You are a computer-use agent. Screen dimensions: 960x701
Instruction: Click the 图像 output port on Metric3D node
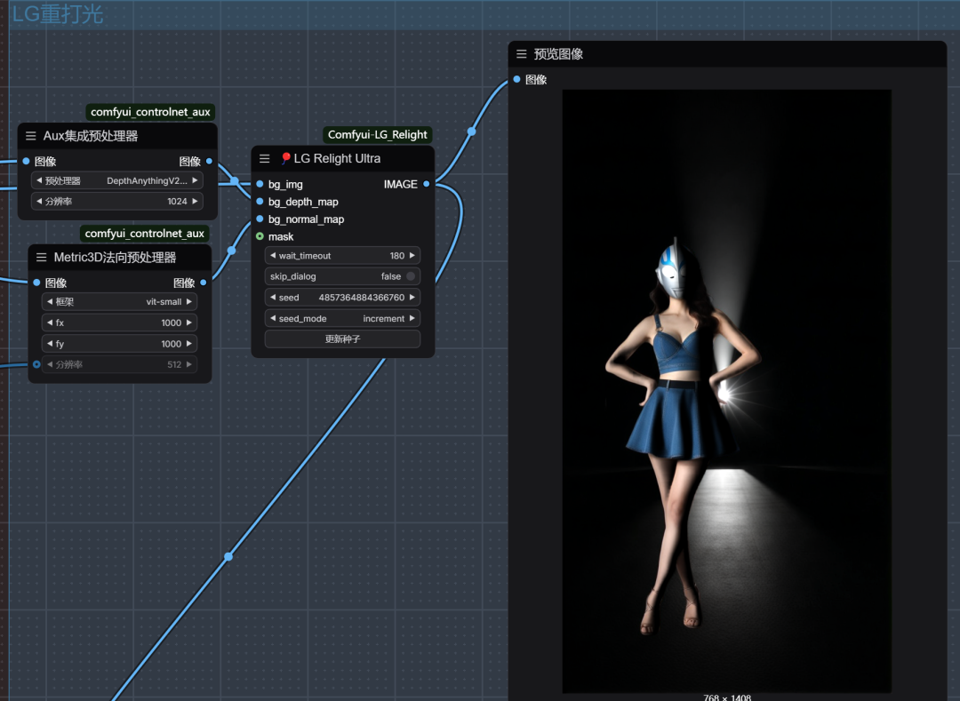(x=204, y=283)
